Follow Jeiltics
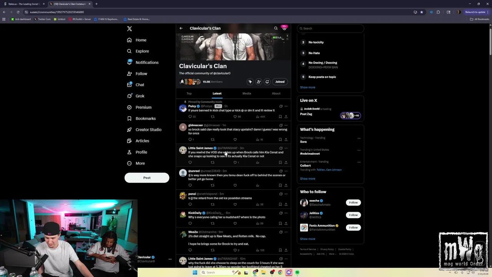Image resolution: width=492 pixels, height=277 pixels. coord(353,215)
